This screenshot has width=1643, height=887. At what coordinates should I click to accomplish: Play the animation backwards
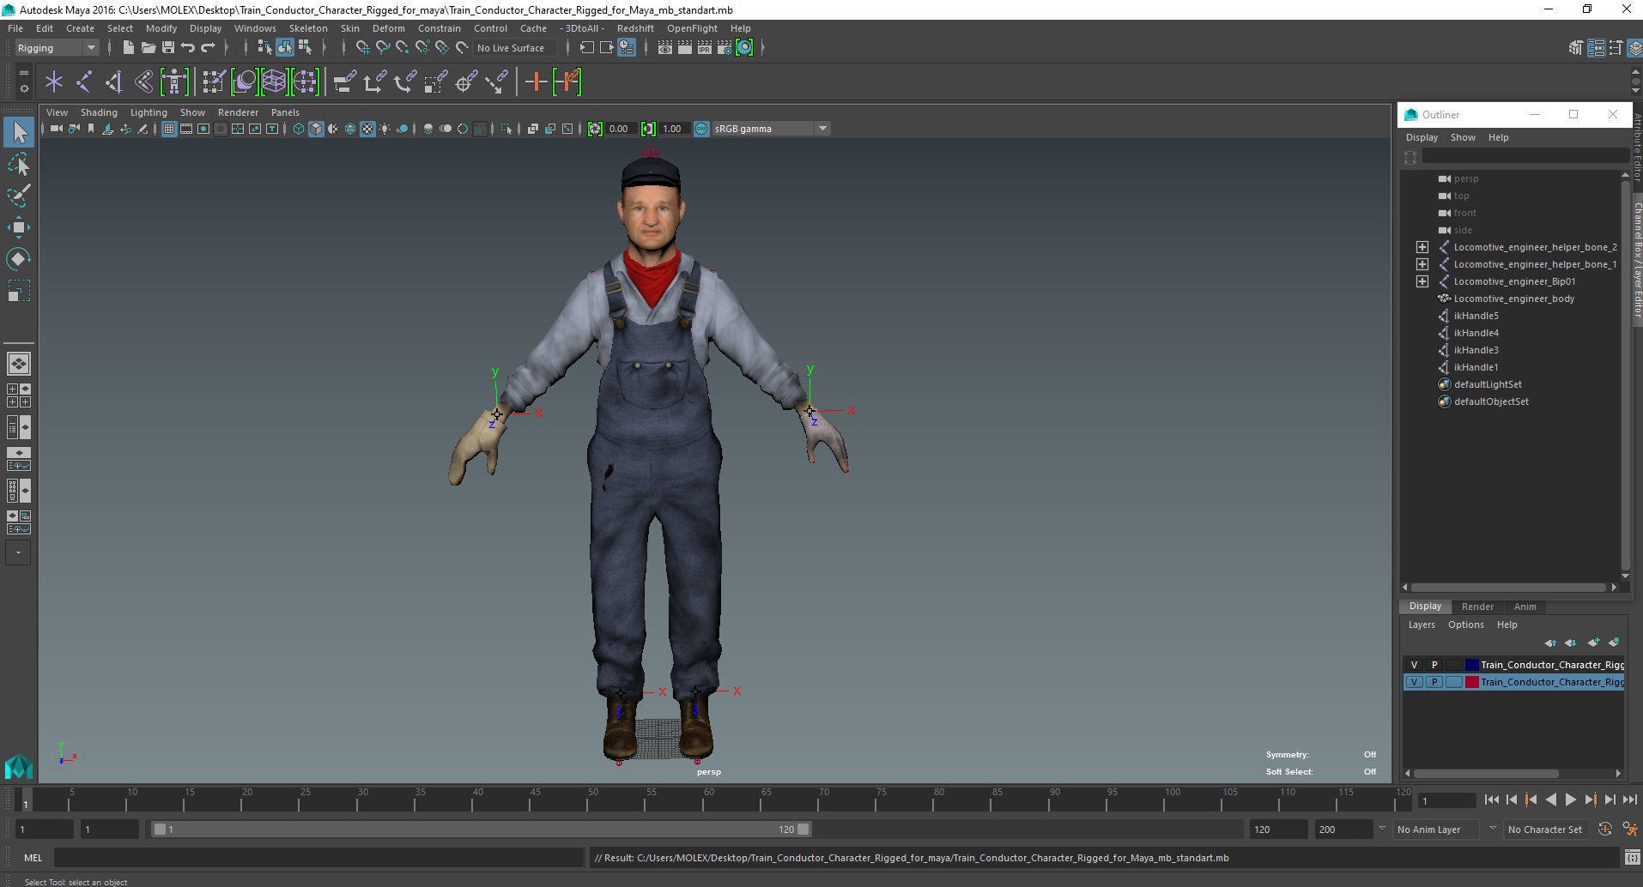pos(1550,800)
